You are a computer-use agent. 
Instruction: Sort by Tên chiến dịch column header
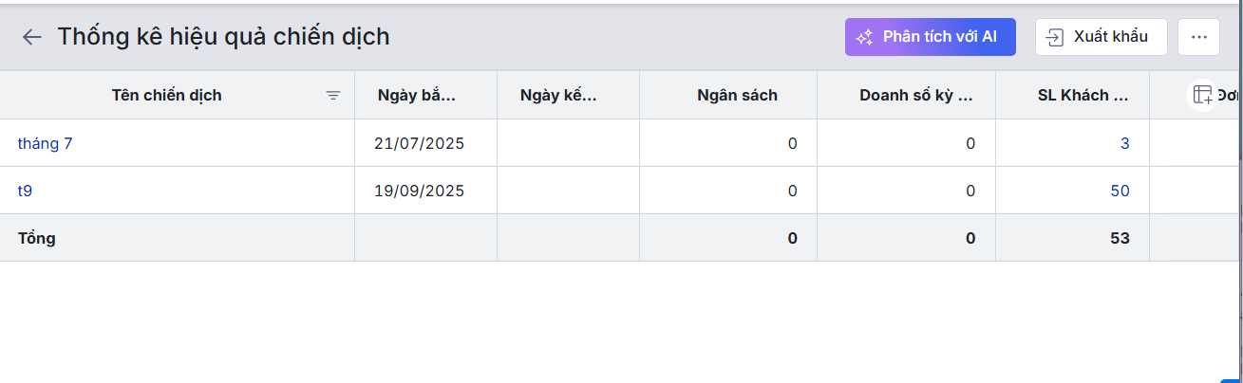coord(166,95)
